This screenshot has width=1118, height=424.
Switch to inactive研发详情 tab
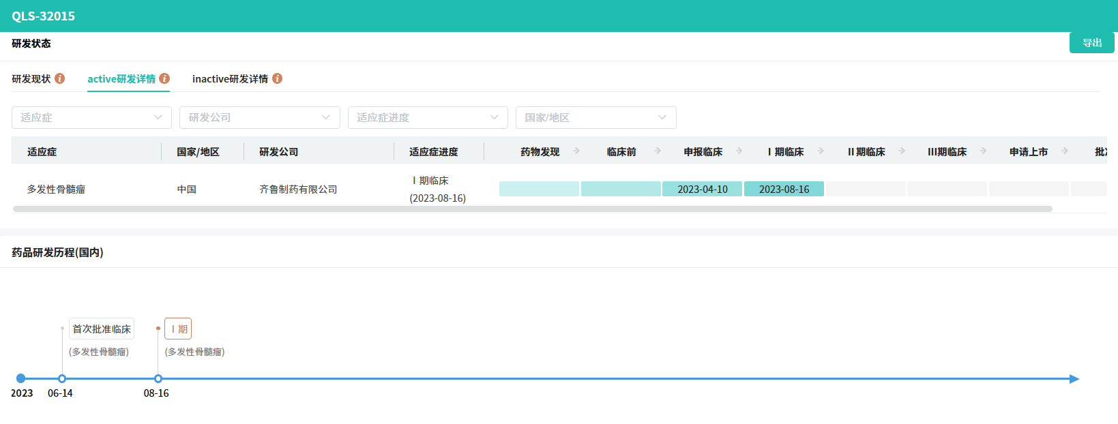230,79
